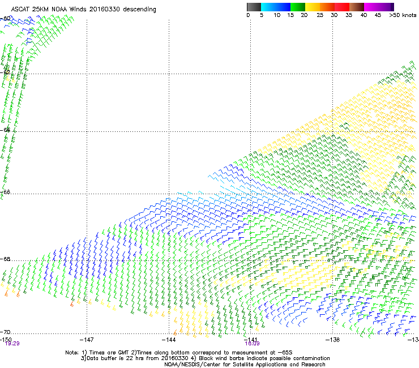This screenshot has width=419, height=368.
Task: Click the '-66' latitude axis label
Action: pyautogui.click(x=5, y=192)
